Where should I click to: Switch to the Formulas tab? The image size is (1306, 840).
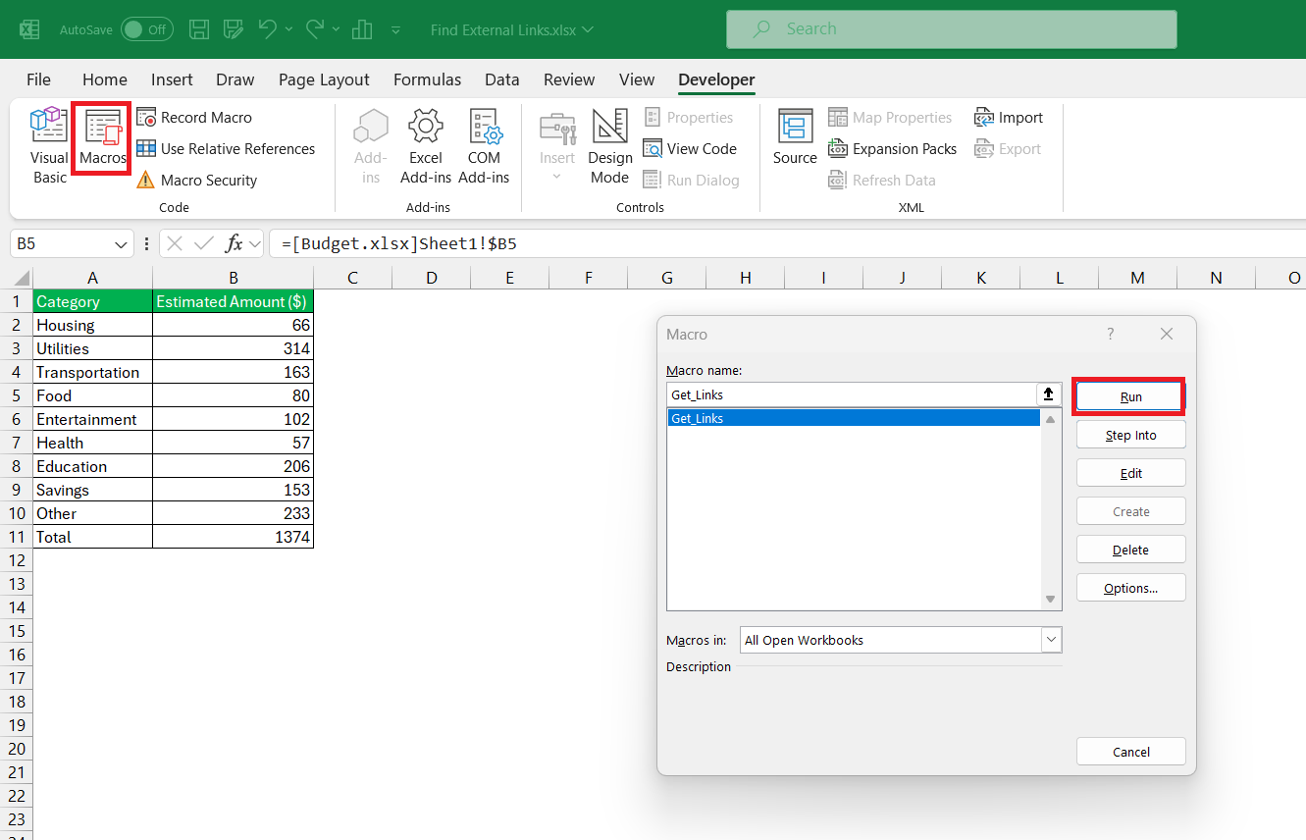[x=427, y=79]
